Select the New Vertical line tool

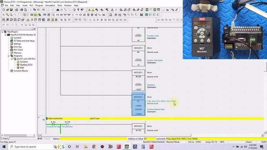(x=73, y=15)
